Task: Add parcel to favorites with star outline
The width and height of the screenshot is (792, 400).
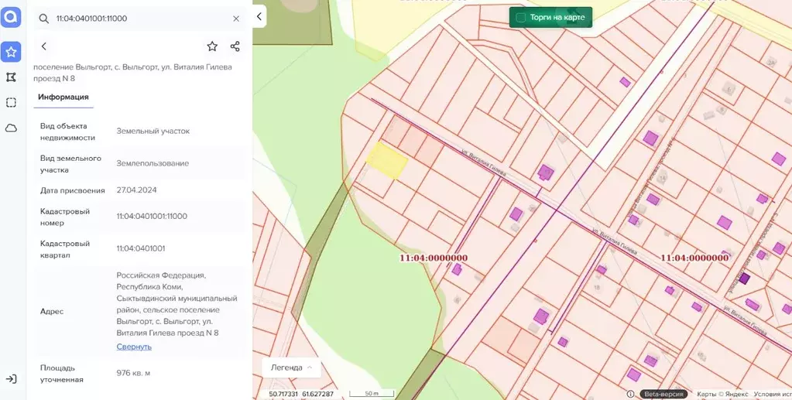Action: (212, 46)
